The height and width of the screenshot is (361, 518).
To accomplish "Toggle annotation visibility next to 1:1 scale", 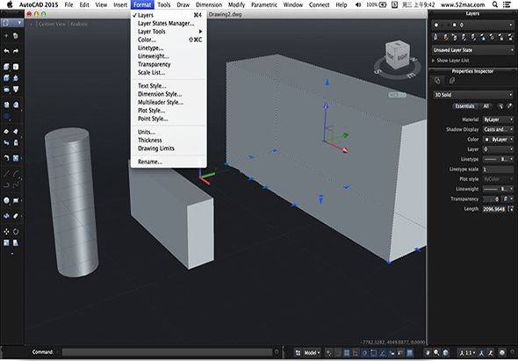I will 482,352.
